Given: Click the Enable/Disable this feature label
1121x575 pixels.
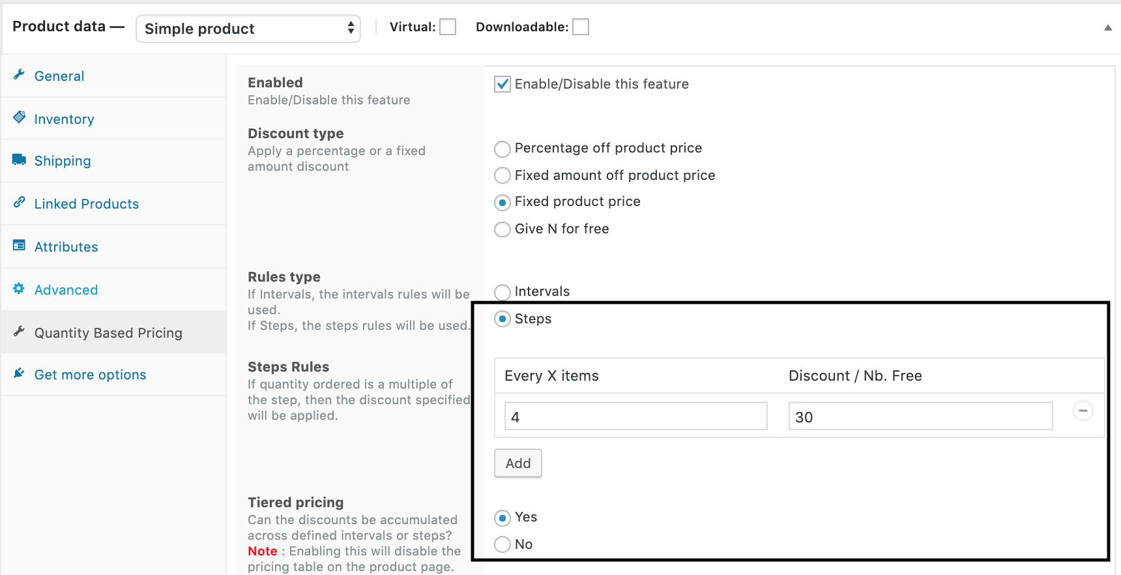Looking at the screenshot, I should coord(602,84).
